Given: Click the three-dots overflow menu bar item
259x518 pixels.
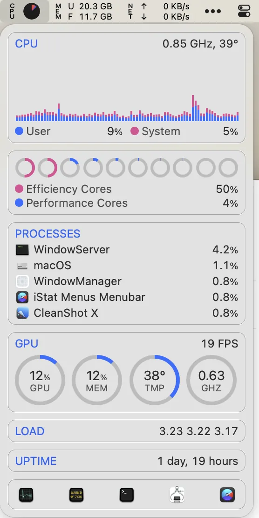Looking at the screenshot, I should (x=213, y=11).
